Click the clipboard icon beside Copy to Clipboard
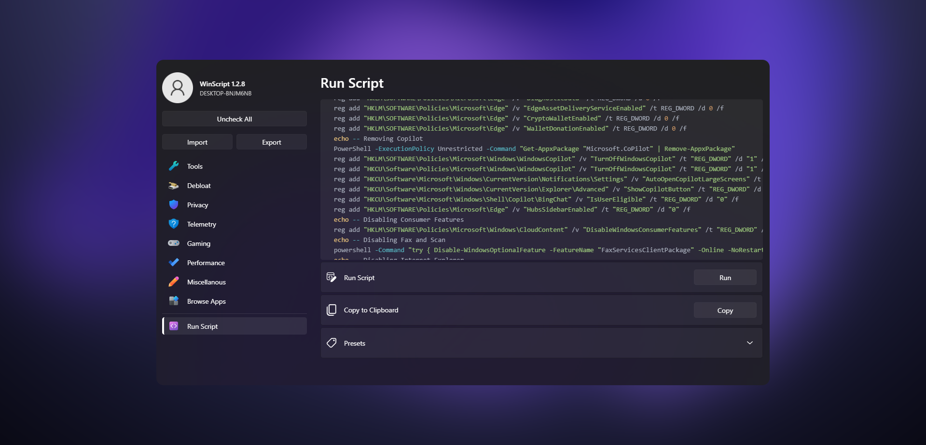 tap(332, 310)
